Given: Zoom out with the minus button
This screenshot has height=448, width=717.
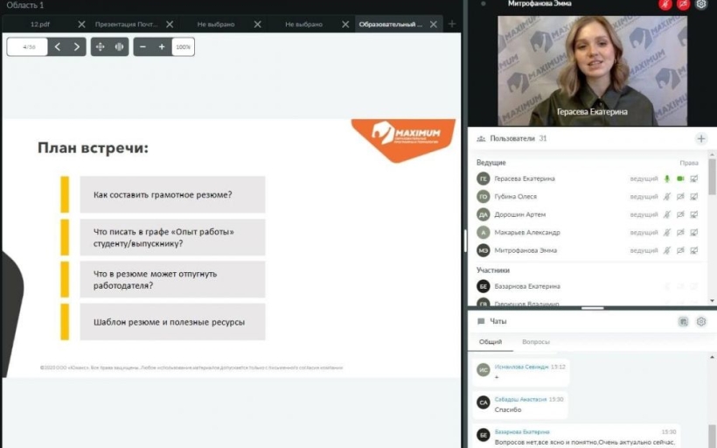Looking at the screenshot, I should 143,46.
